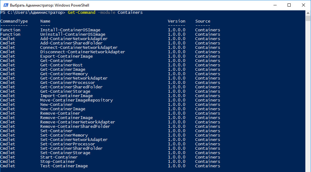Click the 'Source' column header

point(203,21)
